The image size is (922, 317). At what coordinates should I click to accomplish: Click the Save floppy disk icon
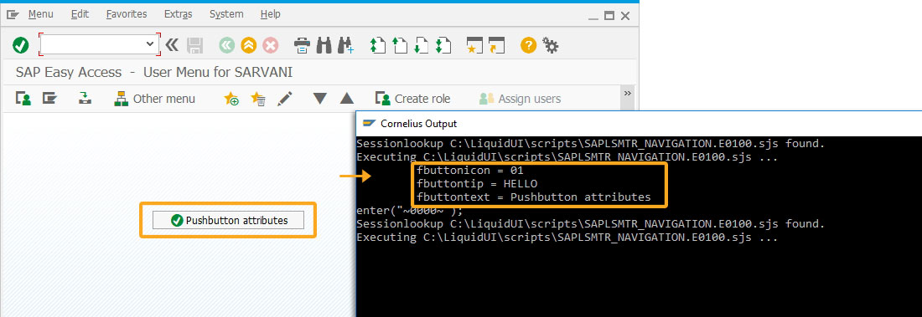tap(194, 44)
